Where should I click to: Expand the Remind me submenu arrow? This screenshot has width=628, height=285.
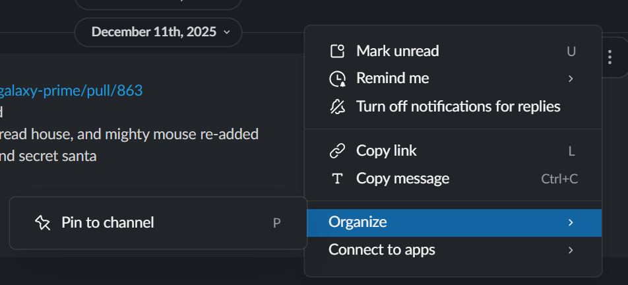[571, 79]
